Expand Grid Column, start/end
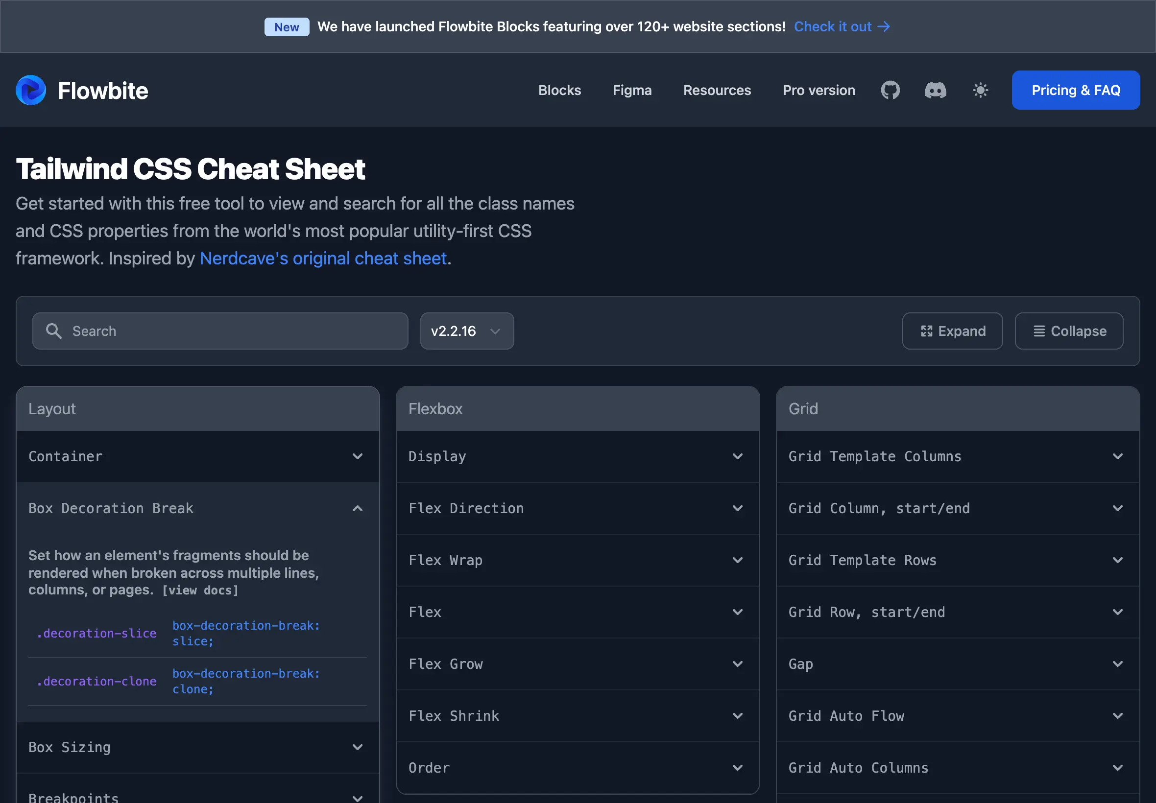Screen dimensions: 1156x803 tap(957, 508)
